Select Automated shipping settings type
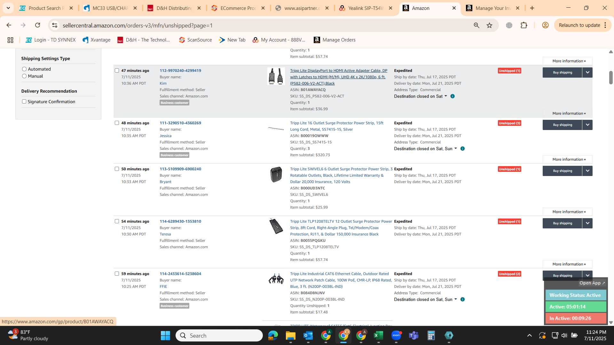This screenshot has width=614, height=345. [x=24, y=69]
